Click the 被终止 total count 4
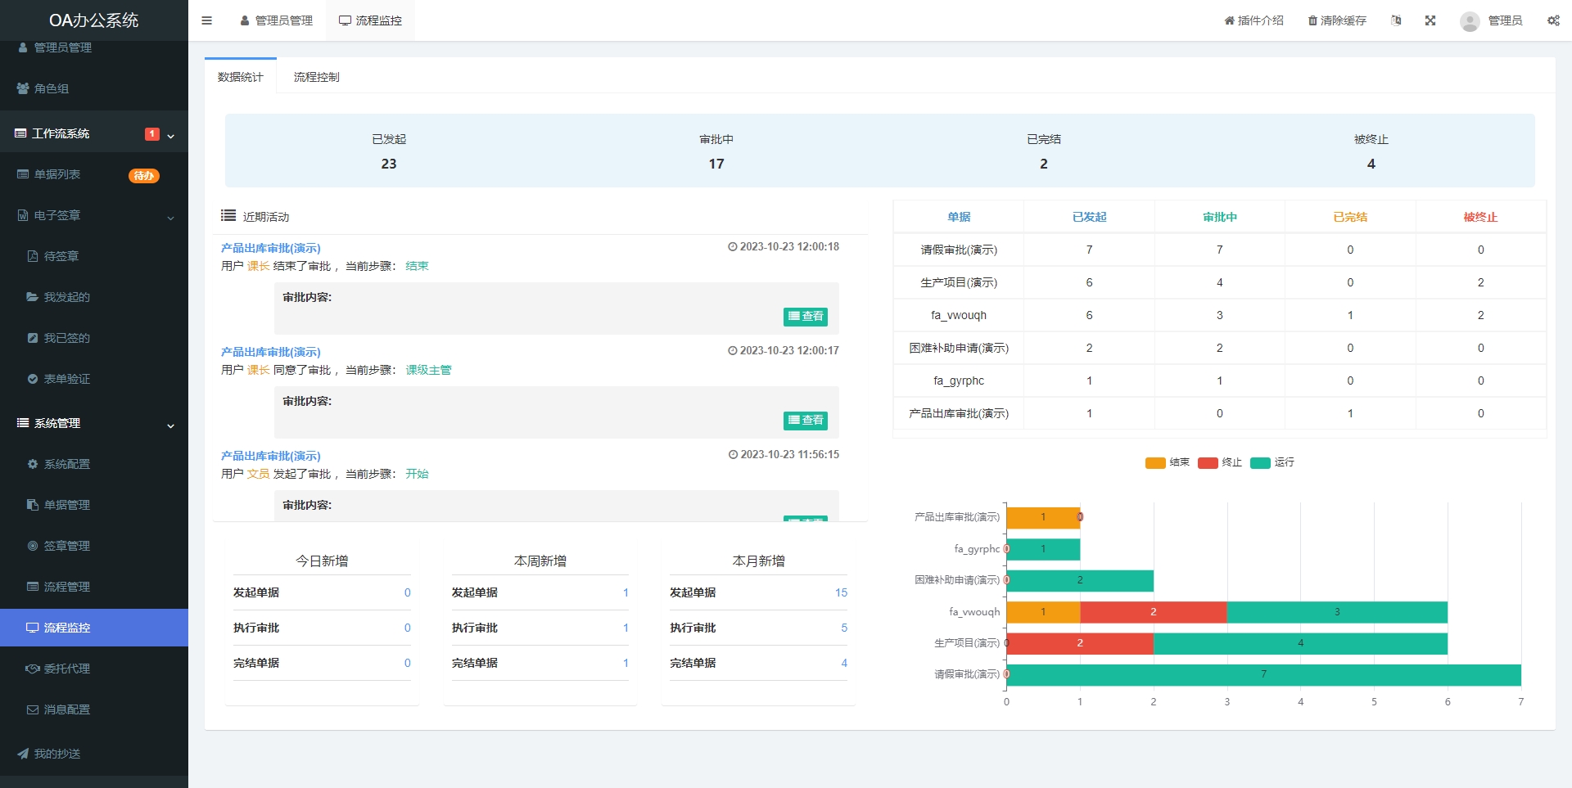The height and width of the screenshot is (788, 1572). click(1371, 164)
